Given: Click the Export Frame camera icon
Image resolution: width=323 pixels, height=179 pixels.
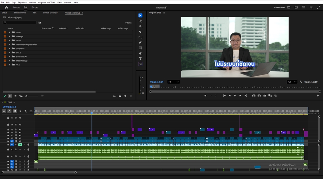Looking at the screenshot, I should coord(265,96).
